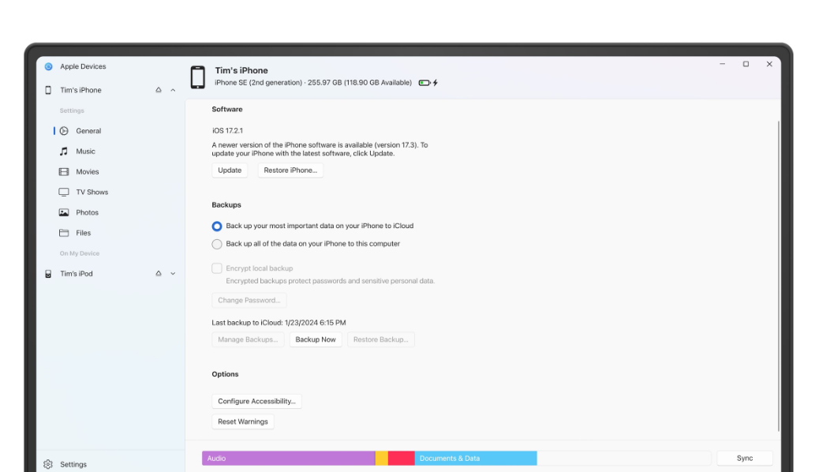Click the Restore Backup... button

coord(381,339)
